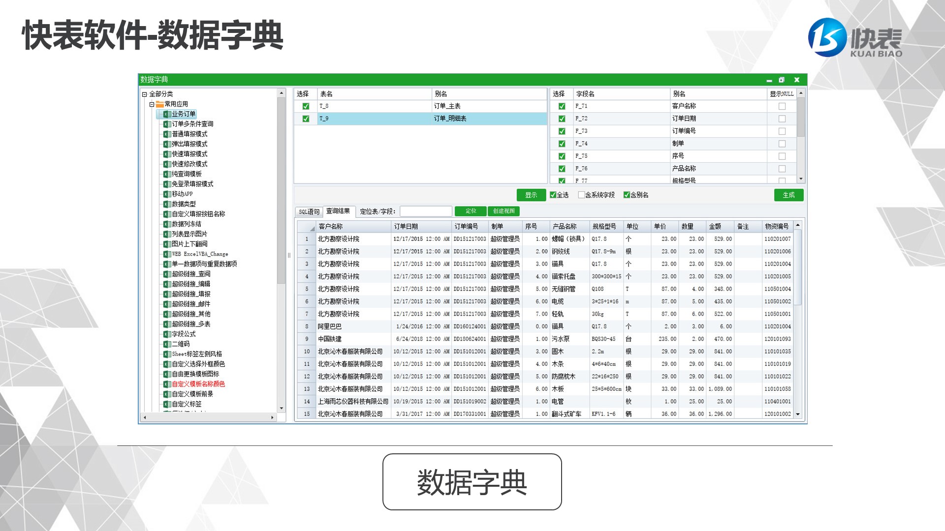Enable the 含系统字段 checkbox

581,195
